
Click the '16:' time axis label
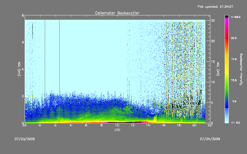[164, 125]
